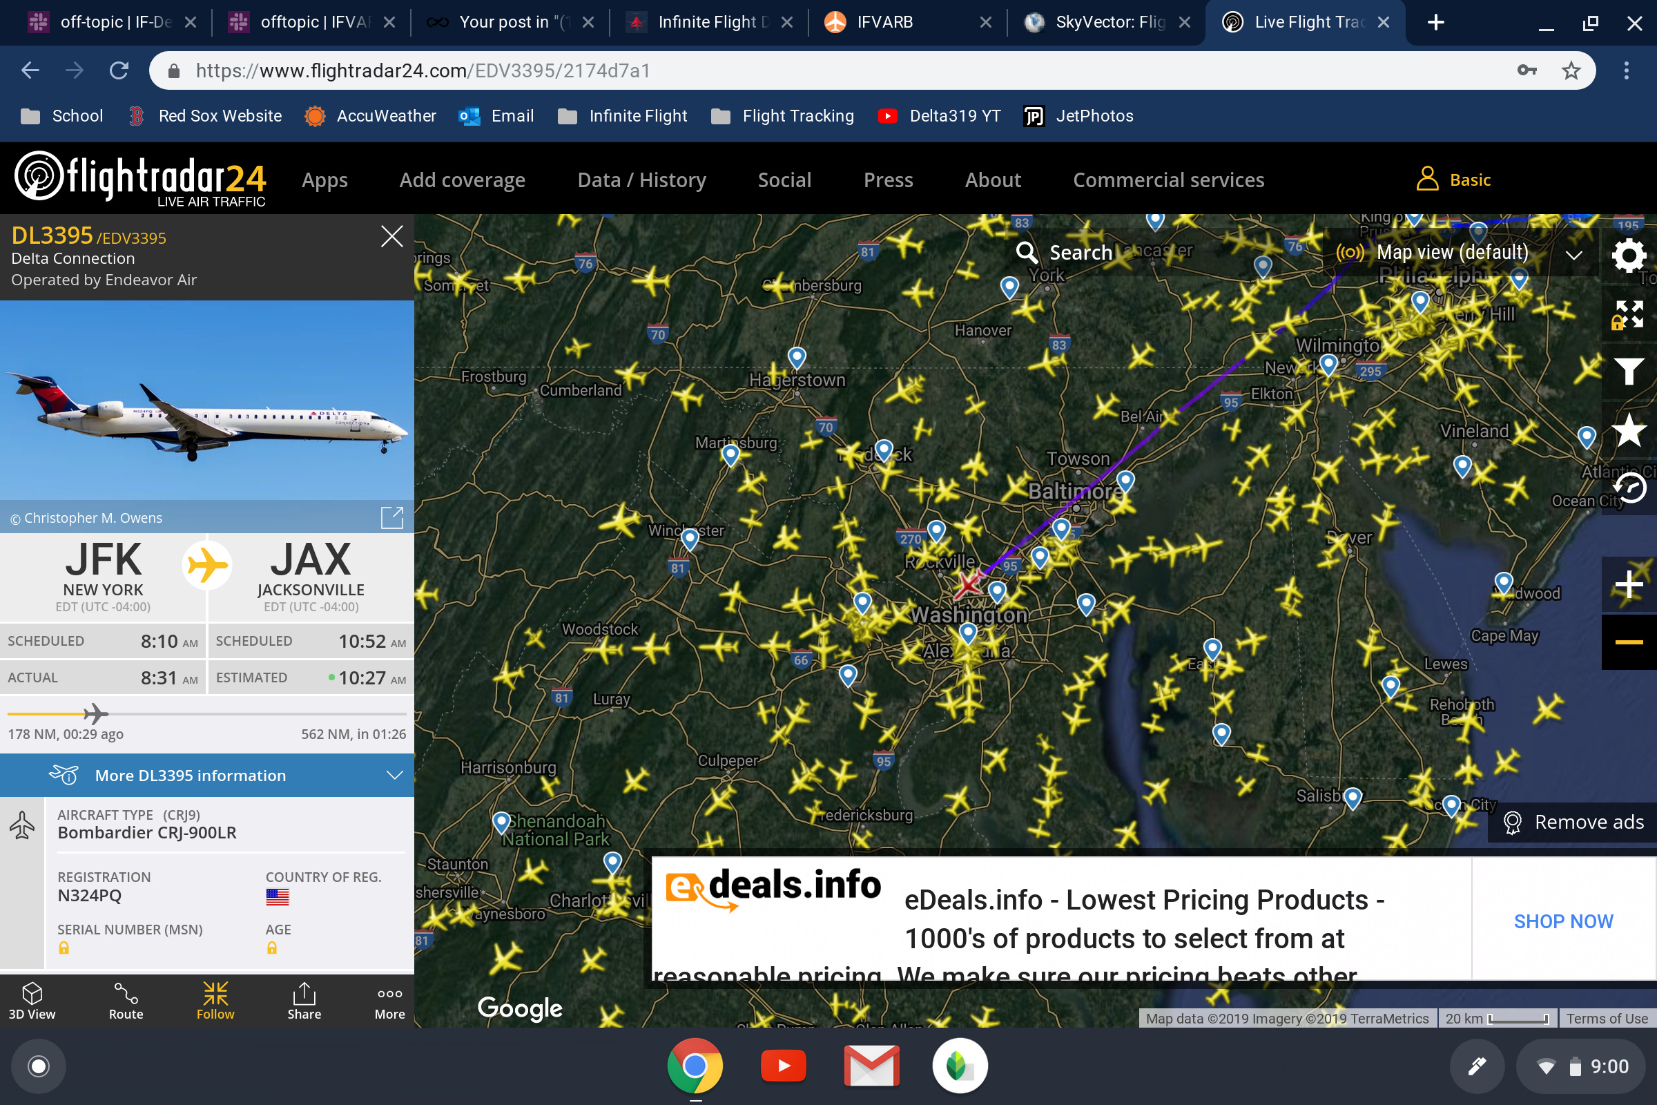This screenshot has height=1105, width=1657.
Task: Open 3D View of the flight
Action: pos(32,1001)
